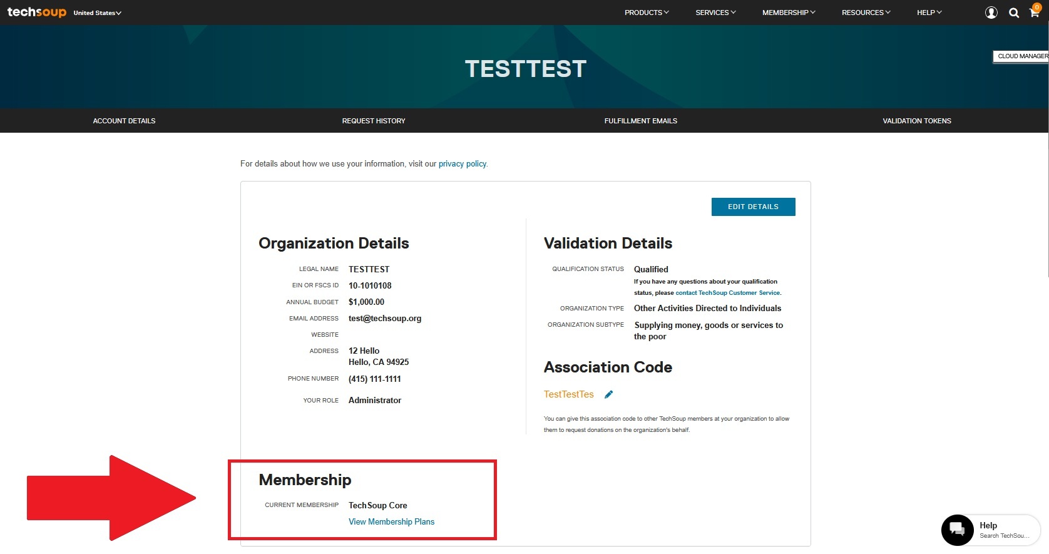Click the Cloud Manager button
Image resolution: width=1049 pixels, height=554 pixels.
point(1021,56)
